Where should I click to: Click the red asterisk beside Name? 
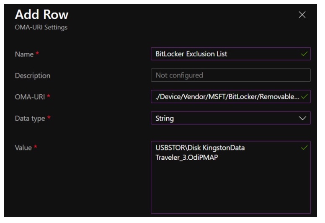click(36, 54)
